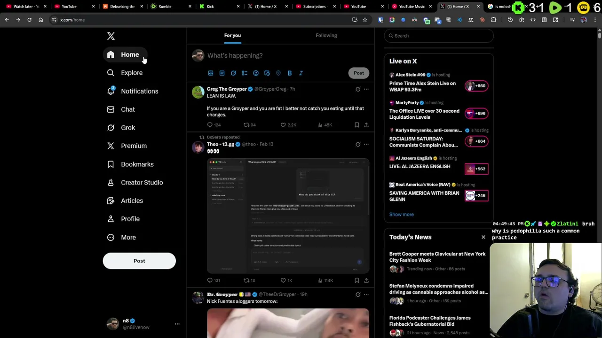Image resolution: width=602 pixels, height=338 pixels.
Task: Schedule the post with calendar icon
Action: (267, 73)
